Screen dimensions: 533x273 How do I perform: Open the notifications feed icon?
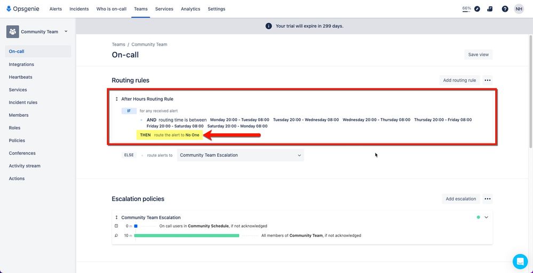point(490,9)
